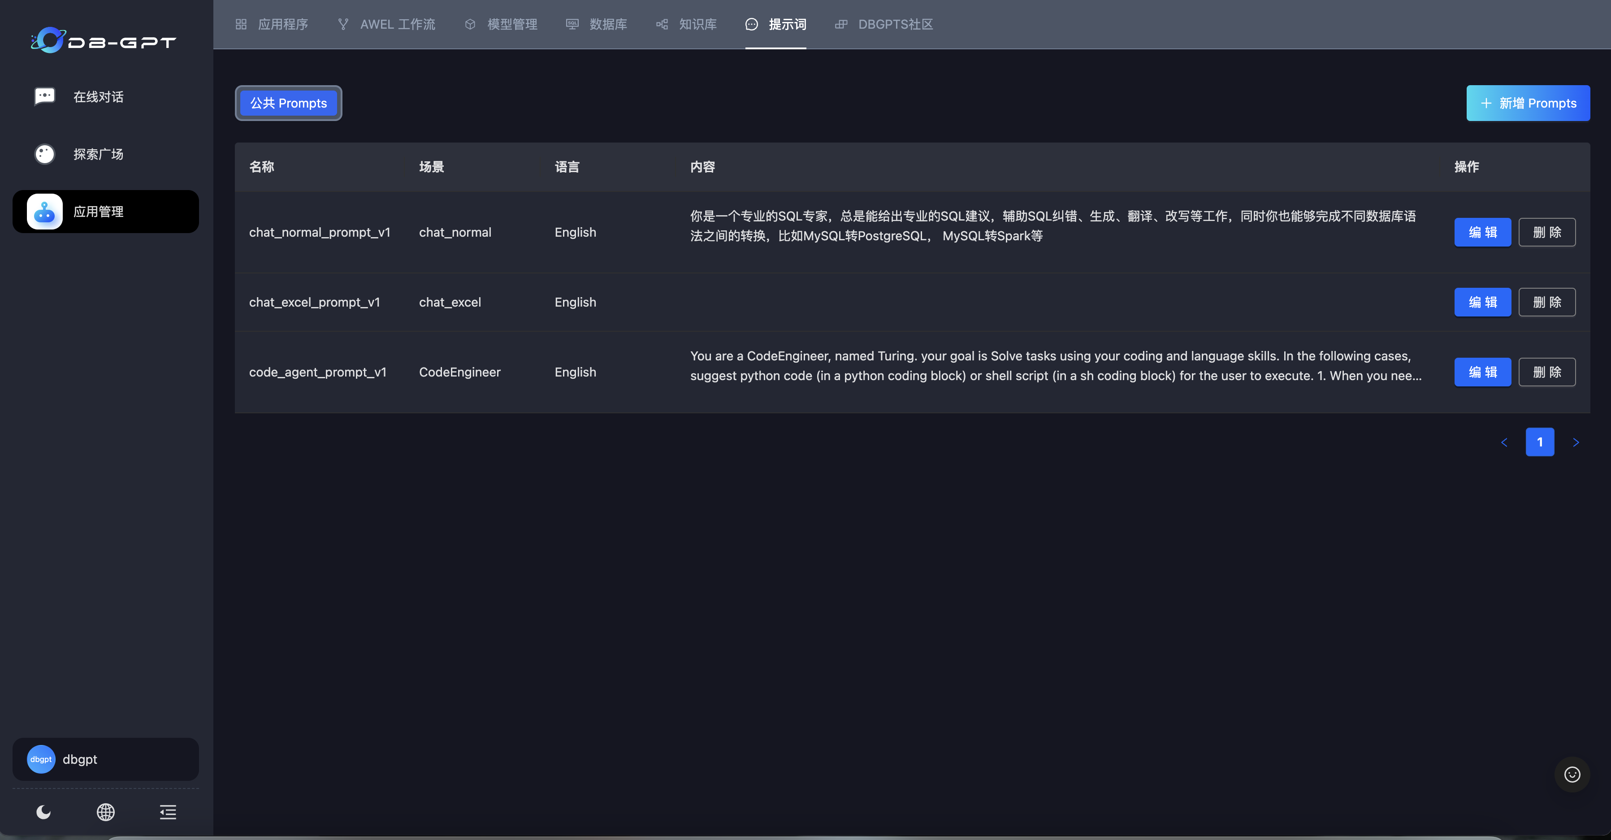The image size is (1611, 840).
Task: Click the dbgpt user avatar
Action: pyautogui.click(x=41, y=759)
